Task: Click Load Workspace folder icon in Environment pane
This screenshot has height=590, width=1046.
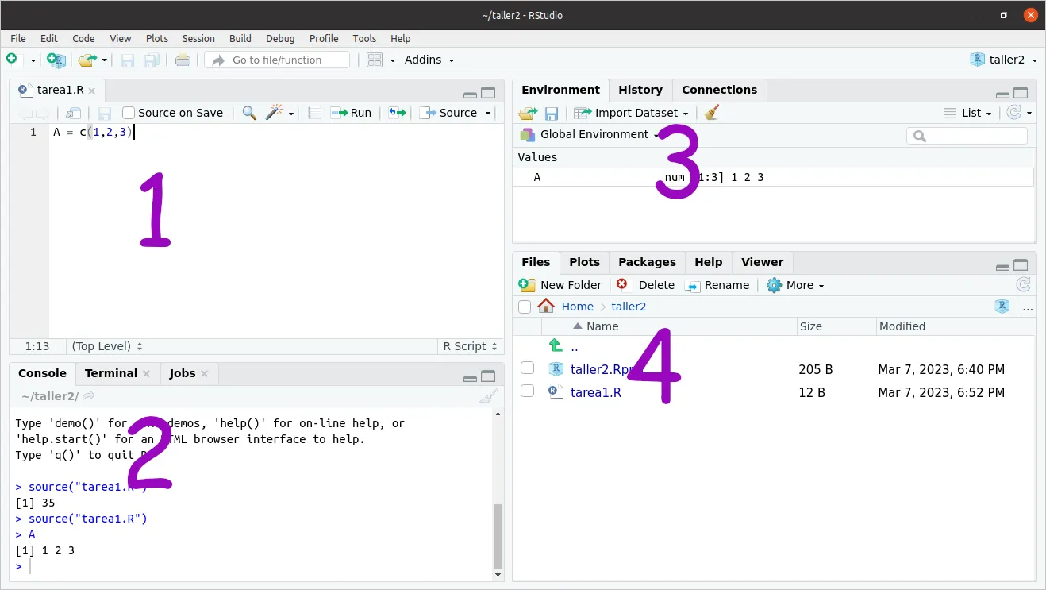Action: click(x=528, y=113)
